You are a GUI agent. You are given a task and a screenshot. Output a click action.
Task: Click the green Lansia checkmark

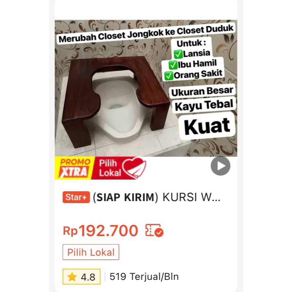click(x=178, y=54)
